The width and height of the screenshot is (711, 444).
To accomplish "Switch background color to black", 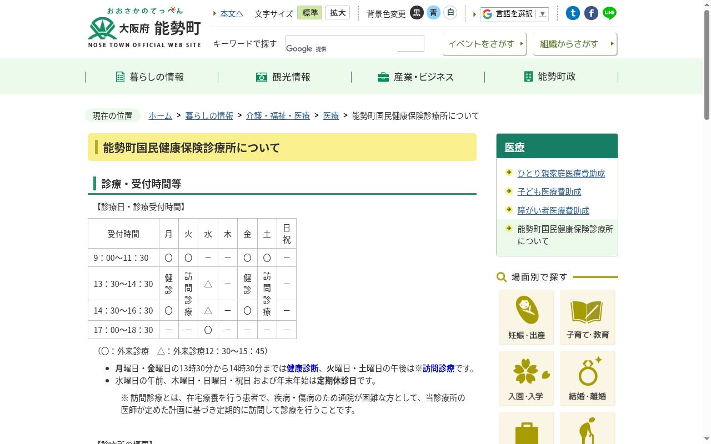I will (x=417, y=13).
